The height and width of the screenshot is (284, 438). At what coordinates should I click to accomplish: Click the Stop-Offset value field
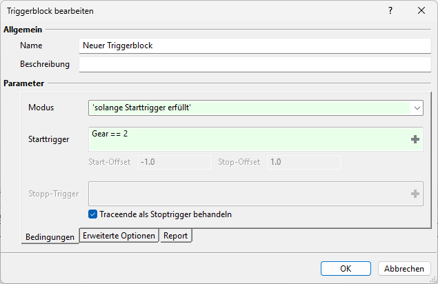(x=304, y=162)
